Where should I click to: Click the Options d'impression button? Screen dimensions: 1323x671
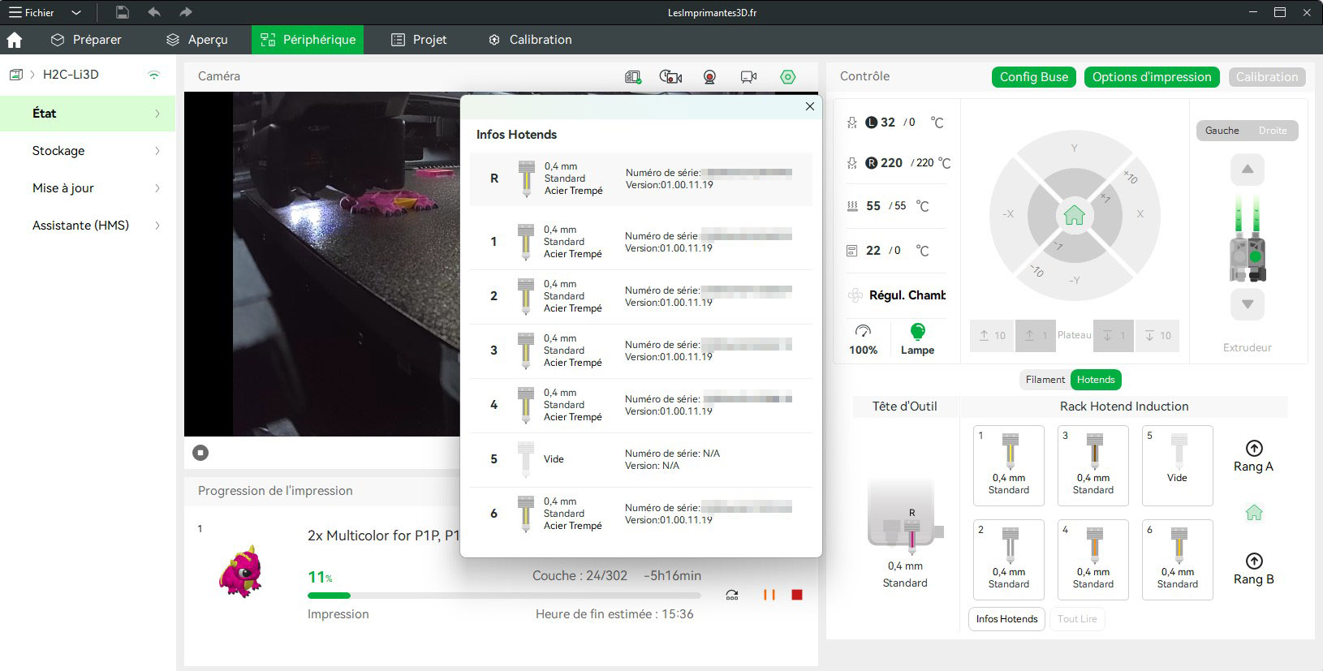[1152, 77]
